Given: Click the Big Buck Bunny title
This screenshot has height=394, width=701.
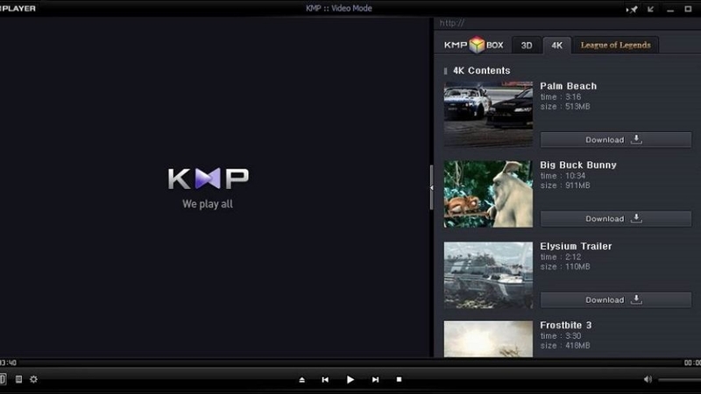Looking at the screenshot, I should click(x=578, y=165).
